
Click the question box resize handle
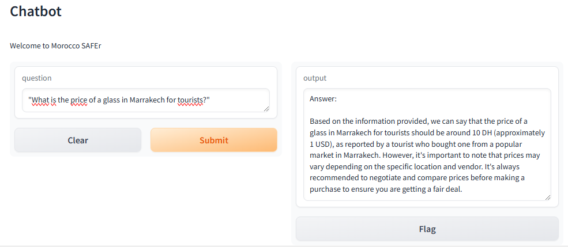click(266, 109)
